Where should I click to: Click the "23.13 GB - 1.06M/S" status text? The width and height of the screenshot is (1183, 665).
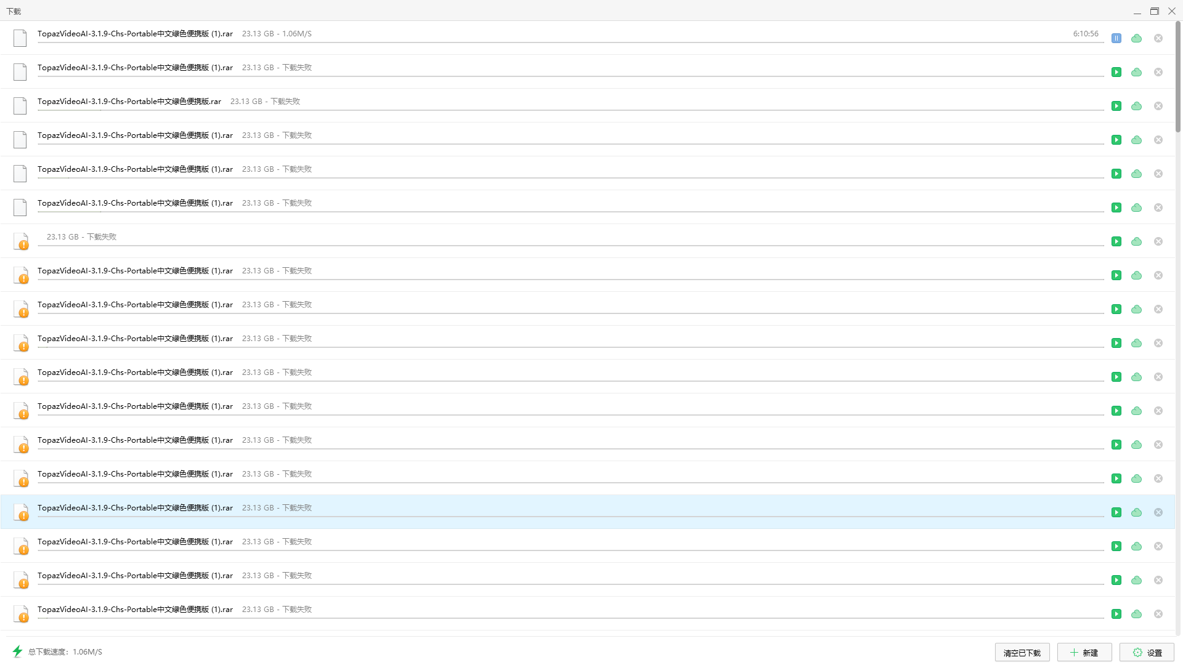pos(277,34)
